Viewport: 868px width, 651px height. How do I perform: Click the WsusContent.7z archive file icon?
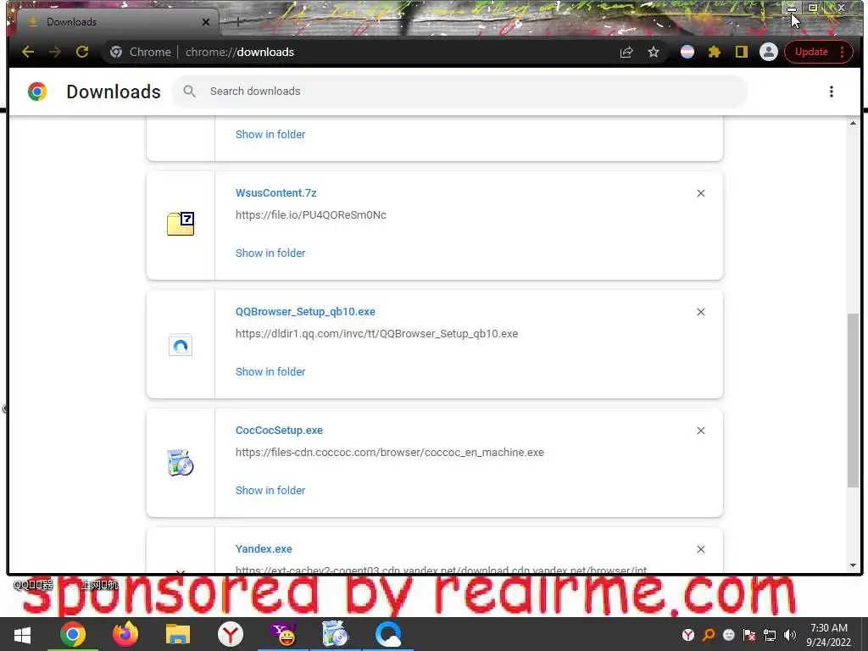(x=181, y=224)
